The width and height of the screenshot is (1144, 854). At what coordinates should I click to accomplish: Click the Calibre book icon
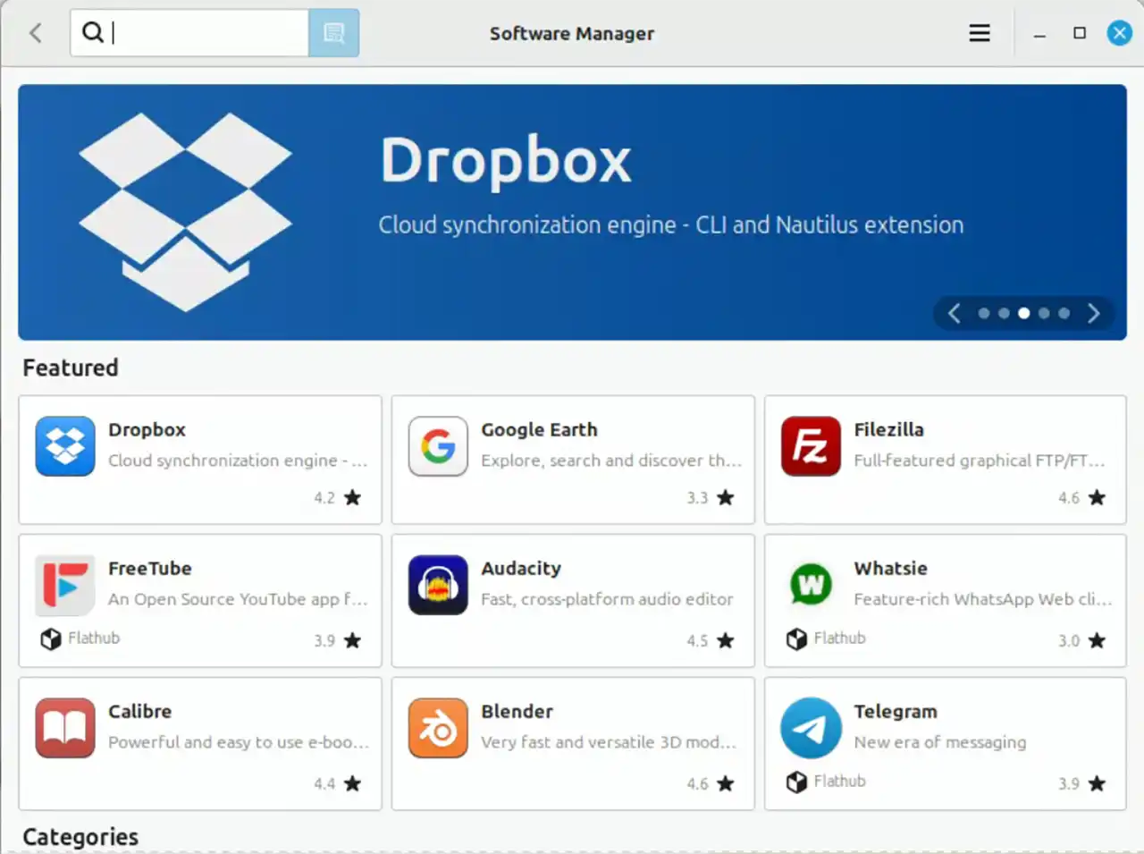pos(65,728)
